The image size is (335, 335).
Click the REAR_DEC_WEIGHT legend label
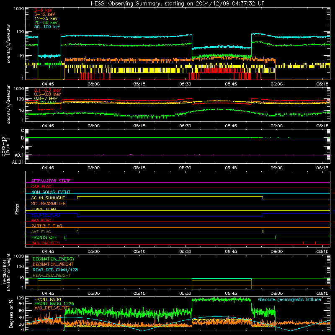tap(52, 276)
